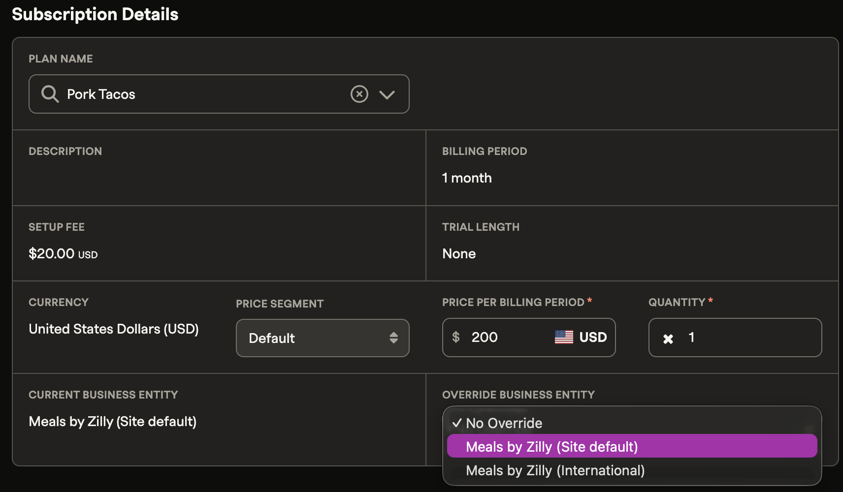Viewport: 843px width, 492px height.
Task: Click the search magnifier icon in Plan Name
Action: [x=50, y=93]
